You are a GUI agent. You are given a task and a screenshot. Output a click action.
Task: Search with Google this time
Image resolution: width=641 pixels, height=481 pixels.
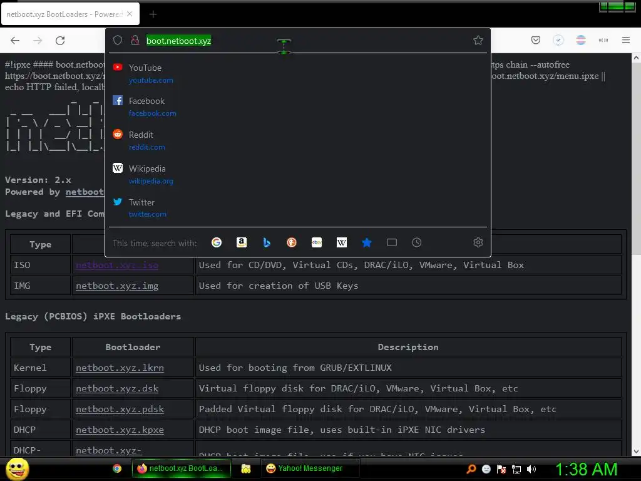pos(216,242)
